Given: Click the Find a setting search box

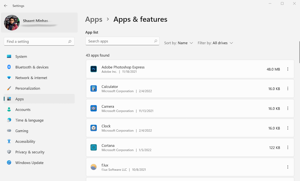Looking at the screenshot, I should [39, 41].
